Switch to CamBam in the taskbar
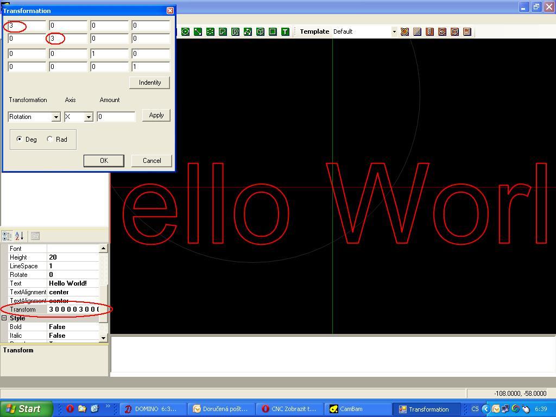 pyautogui.click(x=351, y=409)
